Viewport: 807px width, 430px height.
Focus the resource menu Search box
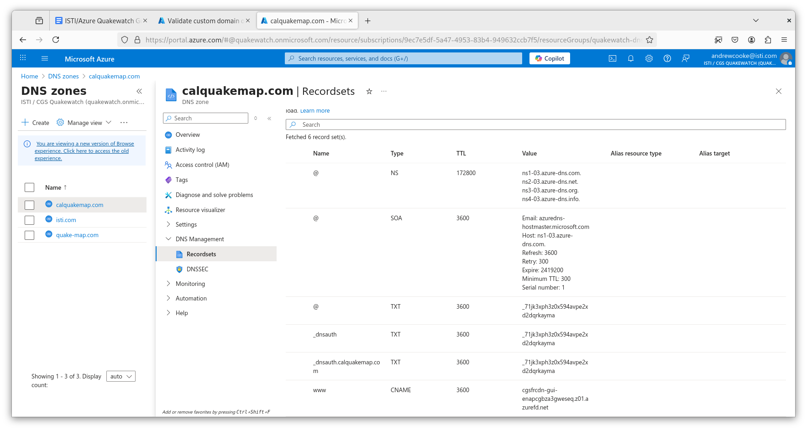click(x=205, y=118)
